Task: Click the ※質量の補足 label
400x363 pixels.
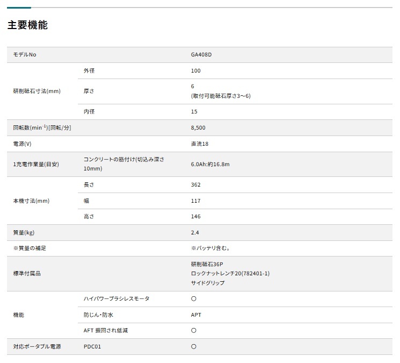Action: (x=30, y=248)
